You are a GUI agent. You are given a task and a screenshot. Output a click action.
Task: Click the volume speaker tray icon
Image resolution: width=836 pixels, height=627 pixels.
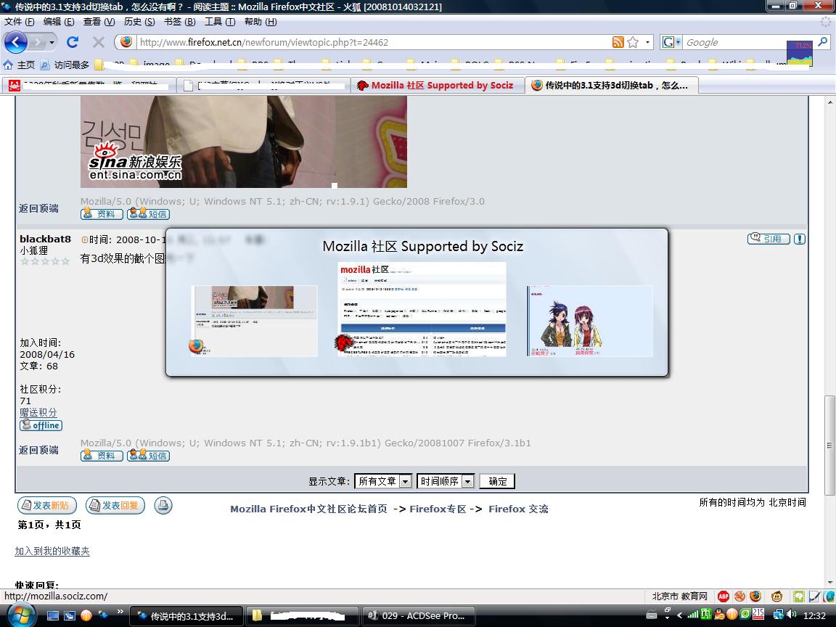click(x=792, y=615)
